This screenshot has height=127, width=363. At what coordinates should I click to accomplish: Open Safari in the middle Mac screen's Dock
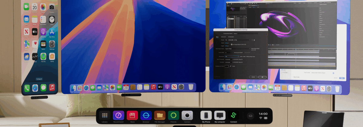click(86, 88)
